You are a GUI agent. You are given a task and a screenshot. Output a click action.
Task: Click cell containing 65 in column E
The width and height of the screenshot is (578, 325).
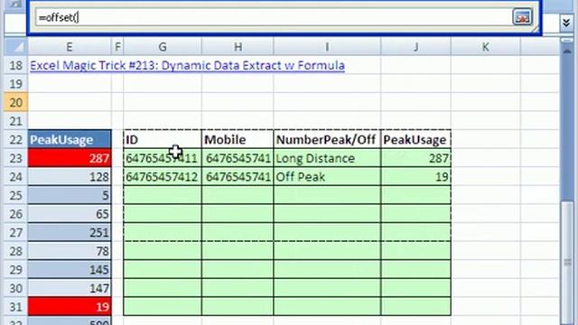(70, 214)
